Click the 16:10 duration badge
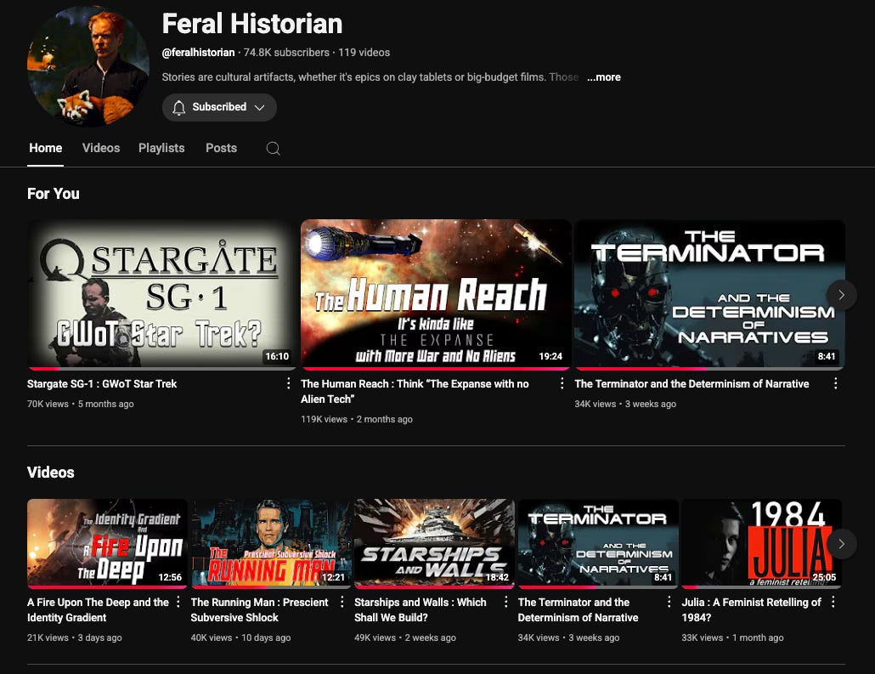Image resolution: width=875 pixels, height=674 pixels. (x=277, y=356)
